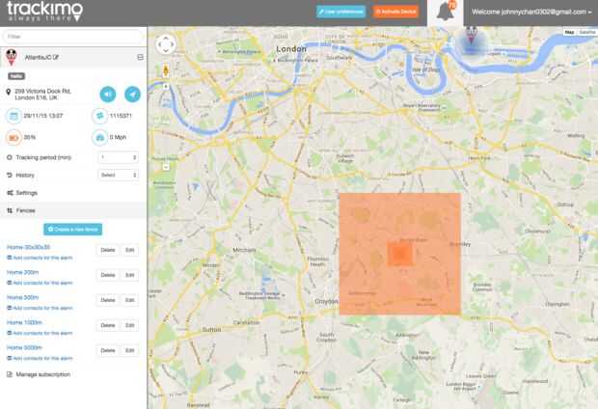Click the location pin icon next to address
The height and width of the screenshot is (409, 598).
pos(9,92)
